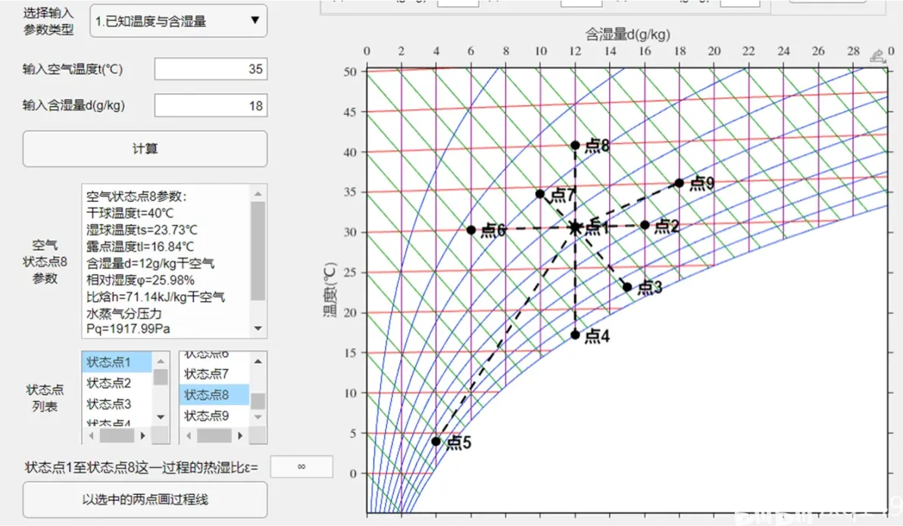Click the heat-moisture ratio ε result field
The width and height of the screenshot is (903, 526).
(302, 467)
